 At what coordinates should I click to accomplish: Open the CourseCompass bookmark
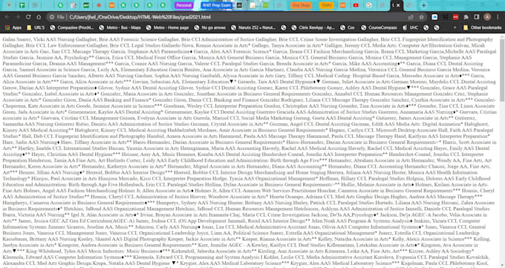coord(379,27)
